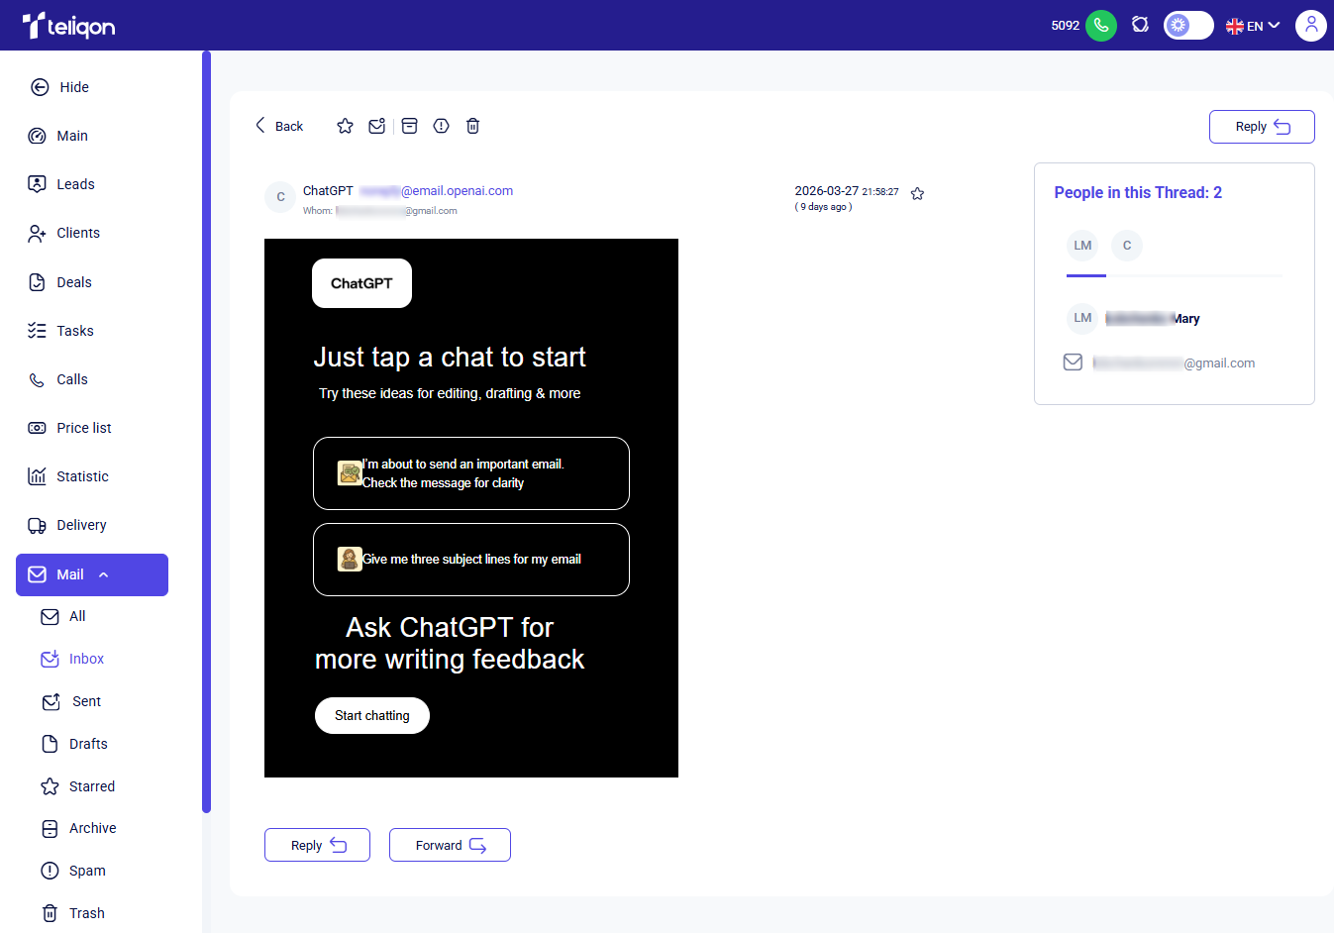The width and height of the screenshot is (1334, 933).
Task: View the Statistic section
Action: pyautogui.click(x=68, y=476)
